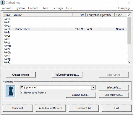
Task: Click Auto-Mount Devices button
Action: click(x=51, y=108)
